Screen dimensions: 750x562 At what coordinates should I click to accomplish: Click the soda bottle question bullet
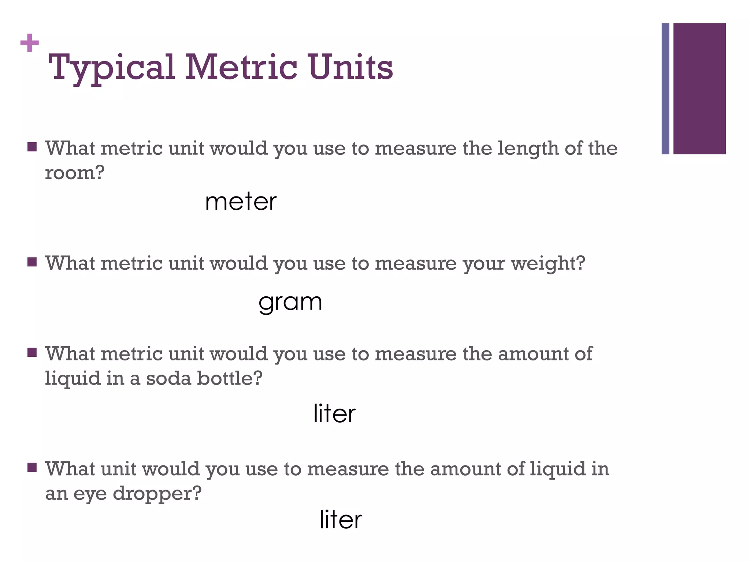(32, 353)
